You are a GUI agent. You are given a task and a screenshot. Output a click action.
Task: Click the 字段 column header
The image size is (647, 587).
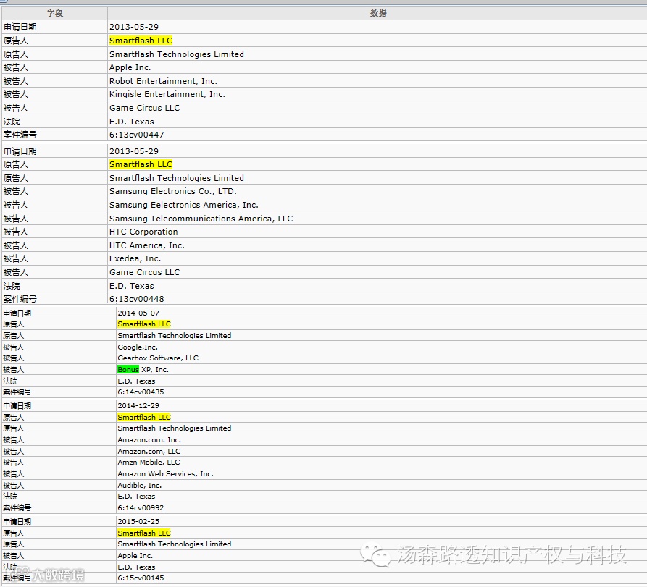pyautogui.click(x=54, y=13)
